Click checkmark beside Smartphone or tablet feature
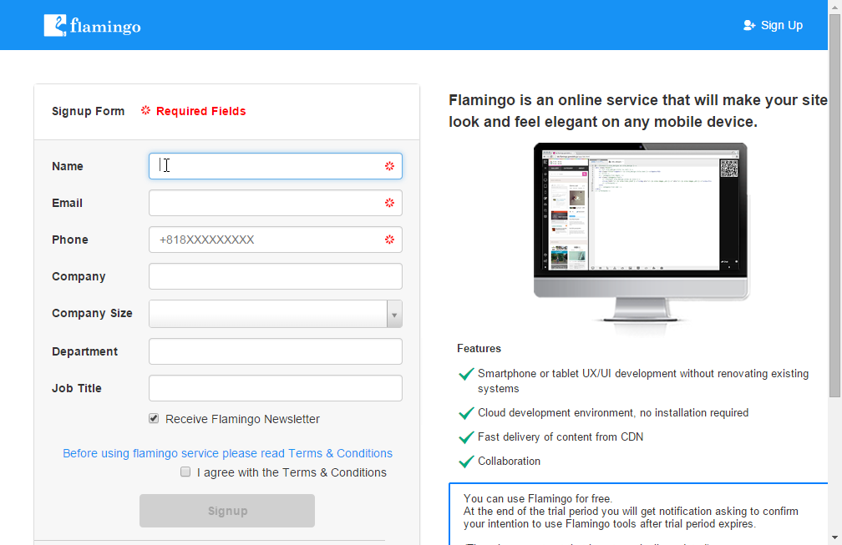Screen dimensions: 842x545 click(x=466, y=374)
